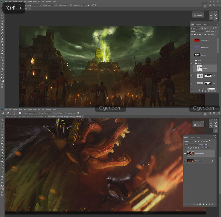Open Kind filter dropdown in top Layers panel
Image resolution: width=221 pixels, height=217 pixels.
click(195, 28)
